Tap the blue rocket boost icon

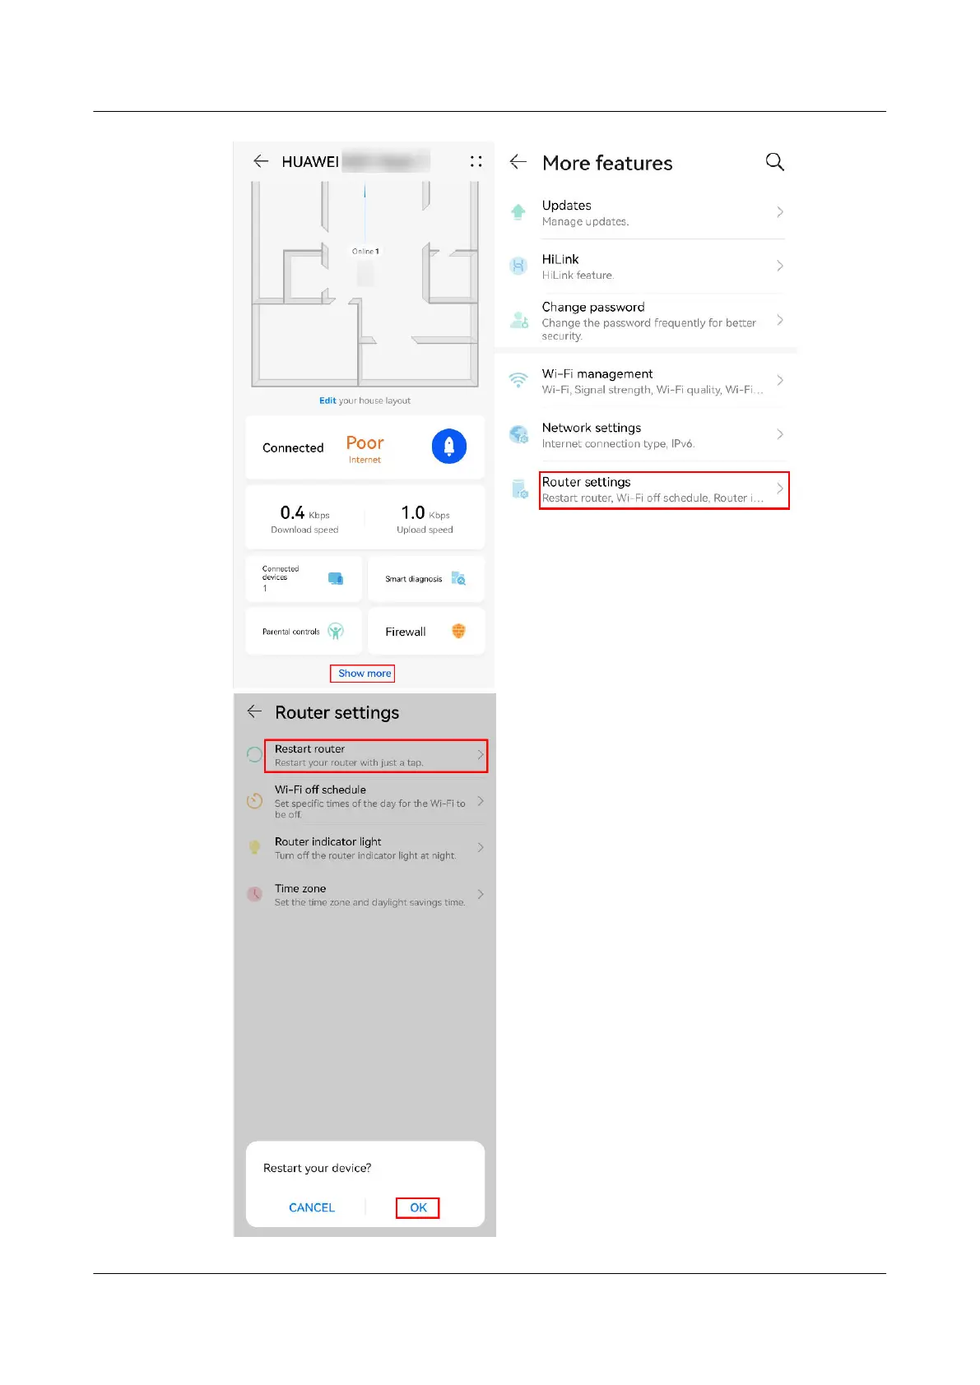[449, 446]
